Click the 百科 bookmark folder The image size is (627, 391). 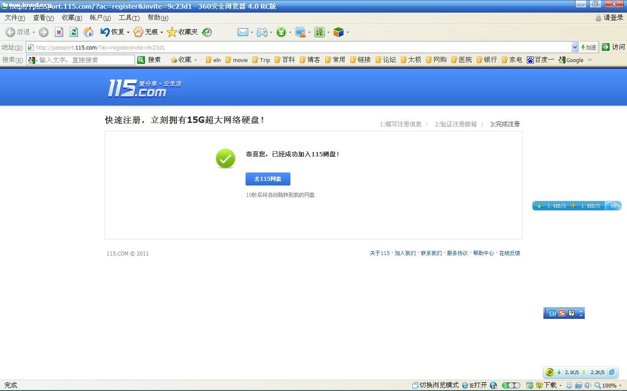pyautogui.click(x=285, y=60)
